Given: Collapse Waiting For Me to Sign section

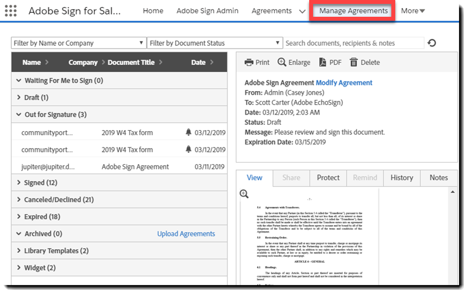Looking at the screenshot, I should pos(18,80).
